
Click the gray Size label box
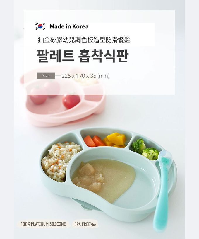click(x=46, y=76)
